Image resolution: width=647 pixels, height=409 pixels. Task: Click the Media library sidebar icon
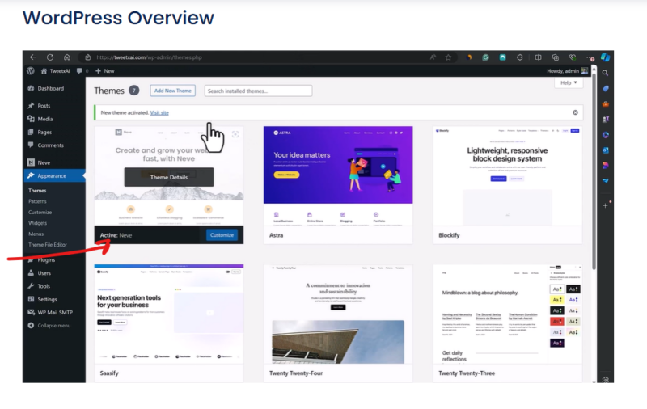click(31, 119)
